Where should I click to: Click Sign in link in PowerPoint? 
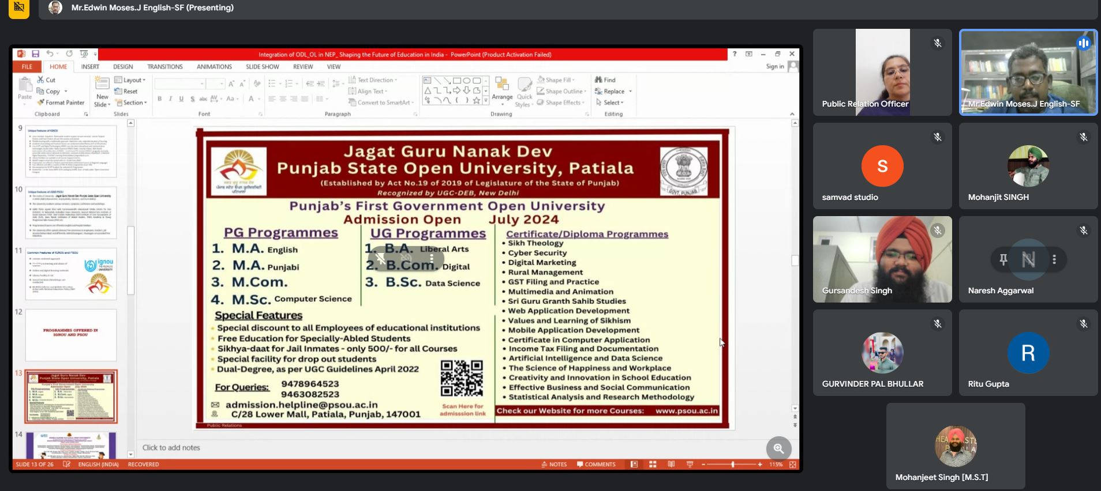coord(775,67)
